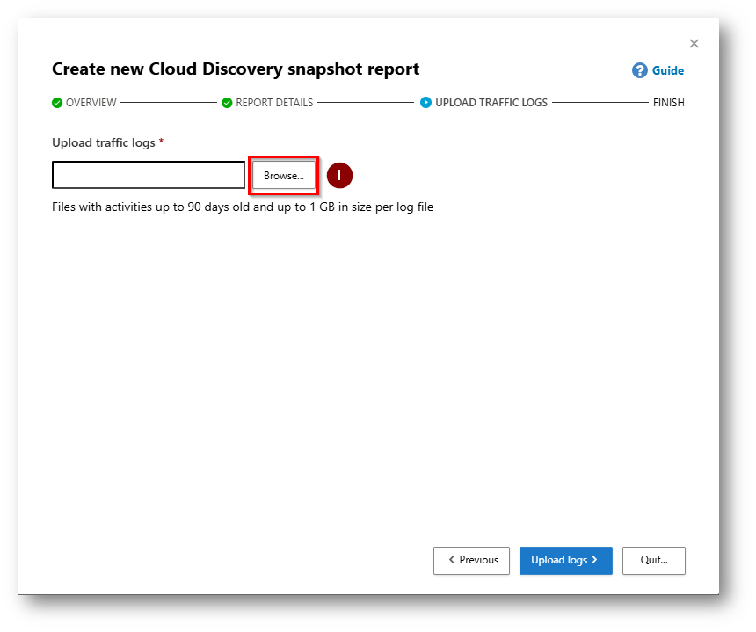
Task: Click the red numbered 1 callout marker
Action: click(339, 176)
